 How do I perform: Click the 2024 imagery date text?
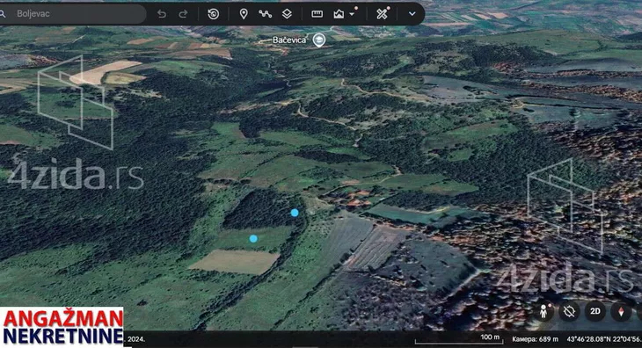pos(135,339)
